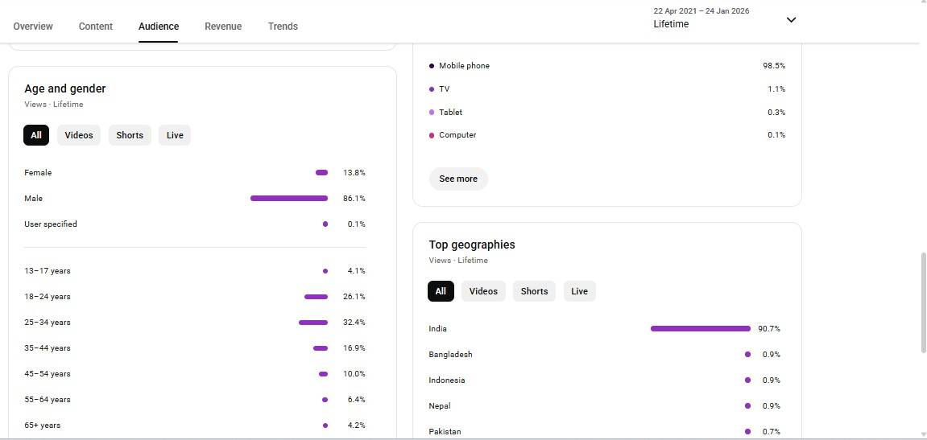This screenshot has width=927, height=440.
Task: Click See more under device types
Action: 458,179
